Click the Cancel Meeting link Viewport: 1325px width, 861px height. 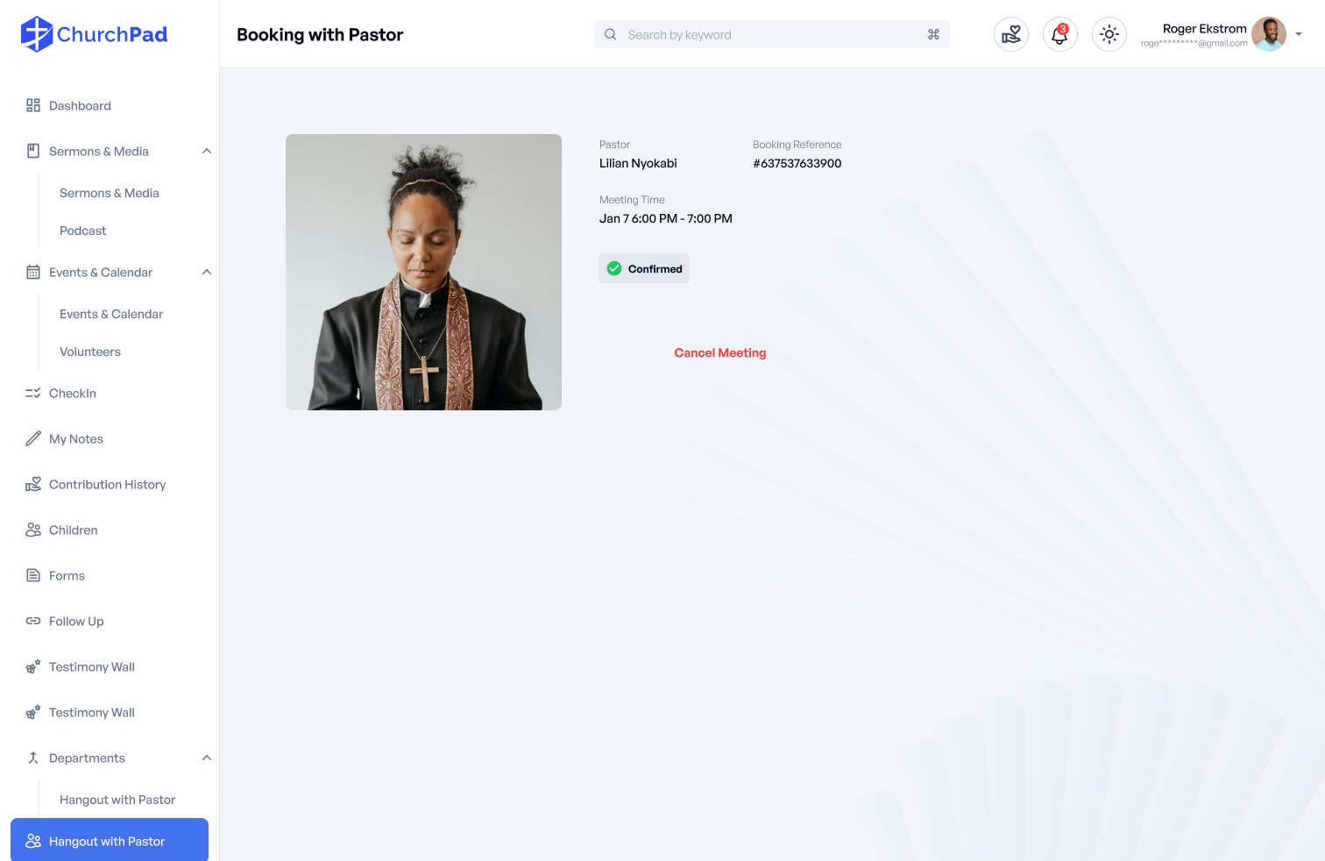point(720,352)
